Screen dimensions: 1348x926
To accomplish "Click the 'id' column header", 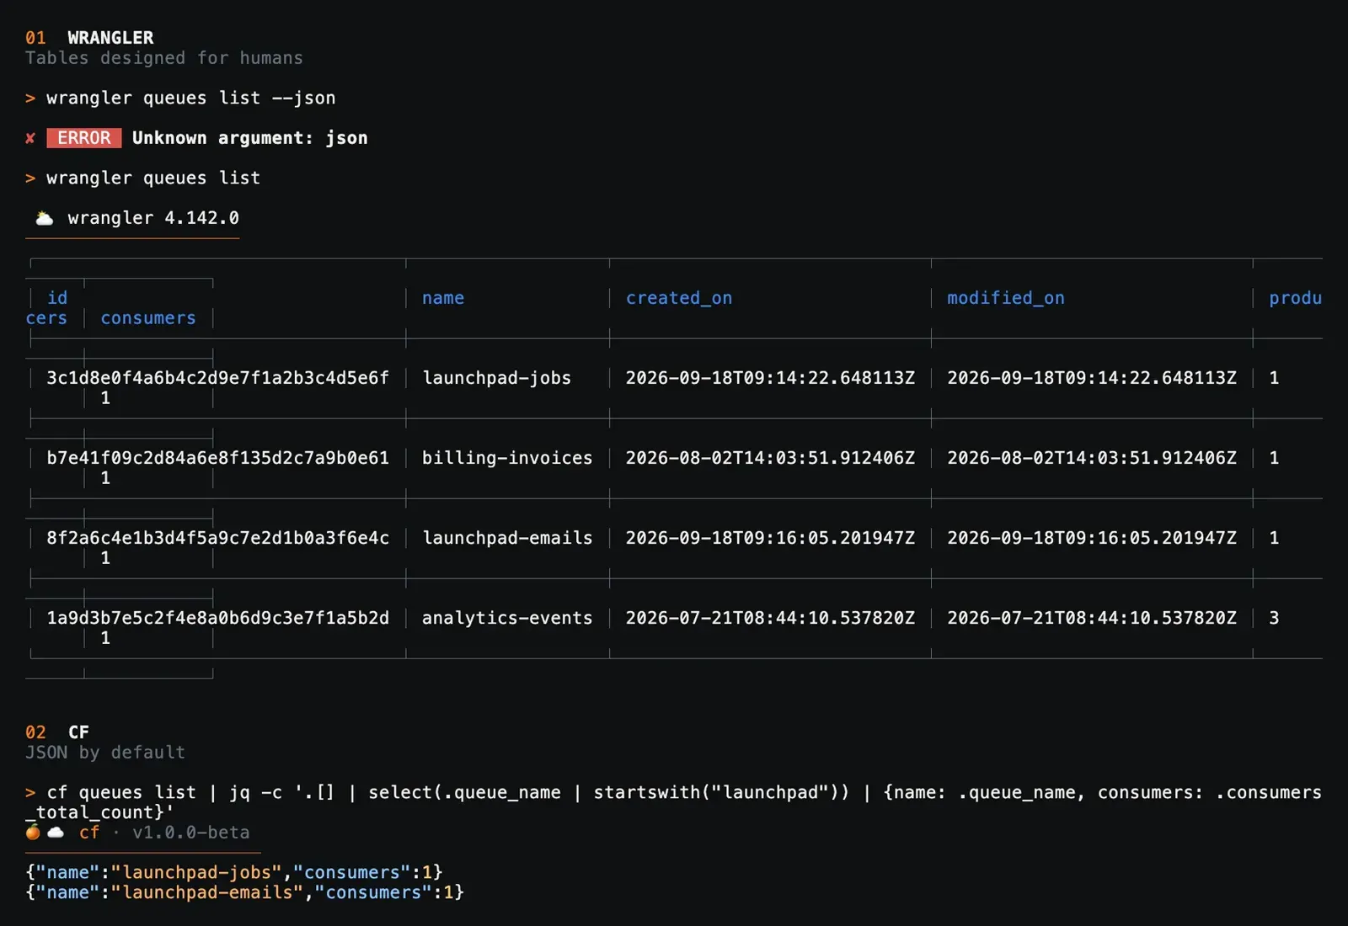I will pyautogui.click(x=57, y=298).
